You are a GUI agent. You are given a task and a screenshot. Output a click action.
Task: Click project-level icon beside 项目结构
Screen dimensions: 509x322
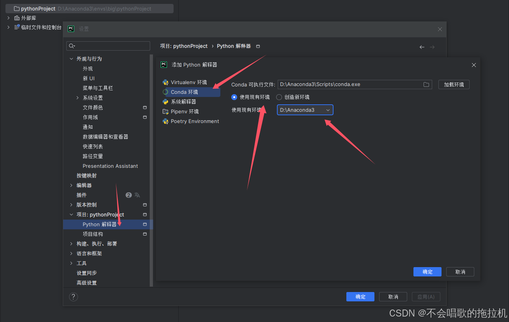click(x=145, y=234)
